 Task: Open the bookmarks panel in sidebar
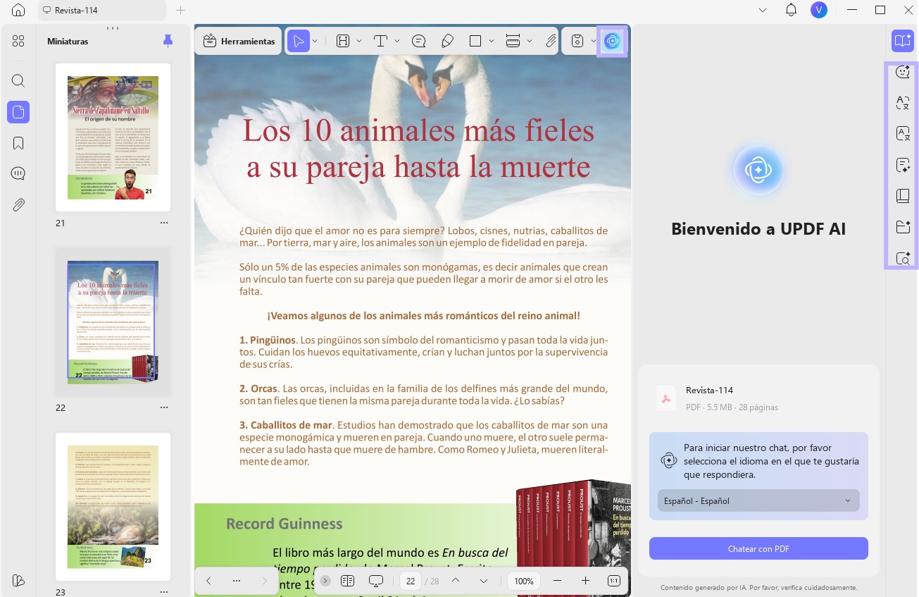pyautogui.click(x=18, y=143)
